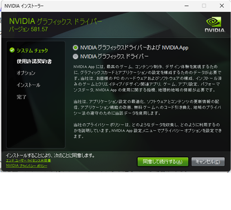231x210 pixels.
Task: Select the インストール step
Action: coord(28,85)
